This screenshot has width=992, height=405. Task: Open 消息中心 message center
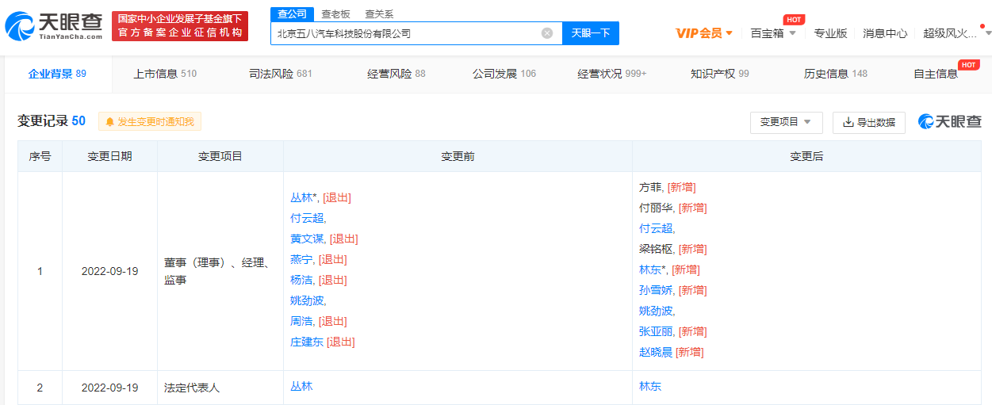point(885,33)
